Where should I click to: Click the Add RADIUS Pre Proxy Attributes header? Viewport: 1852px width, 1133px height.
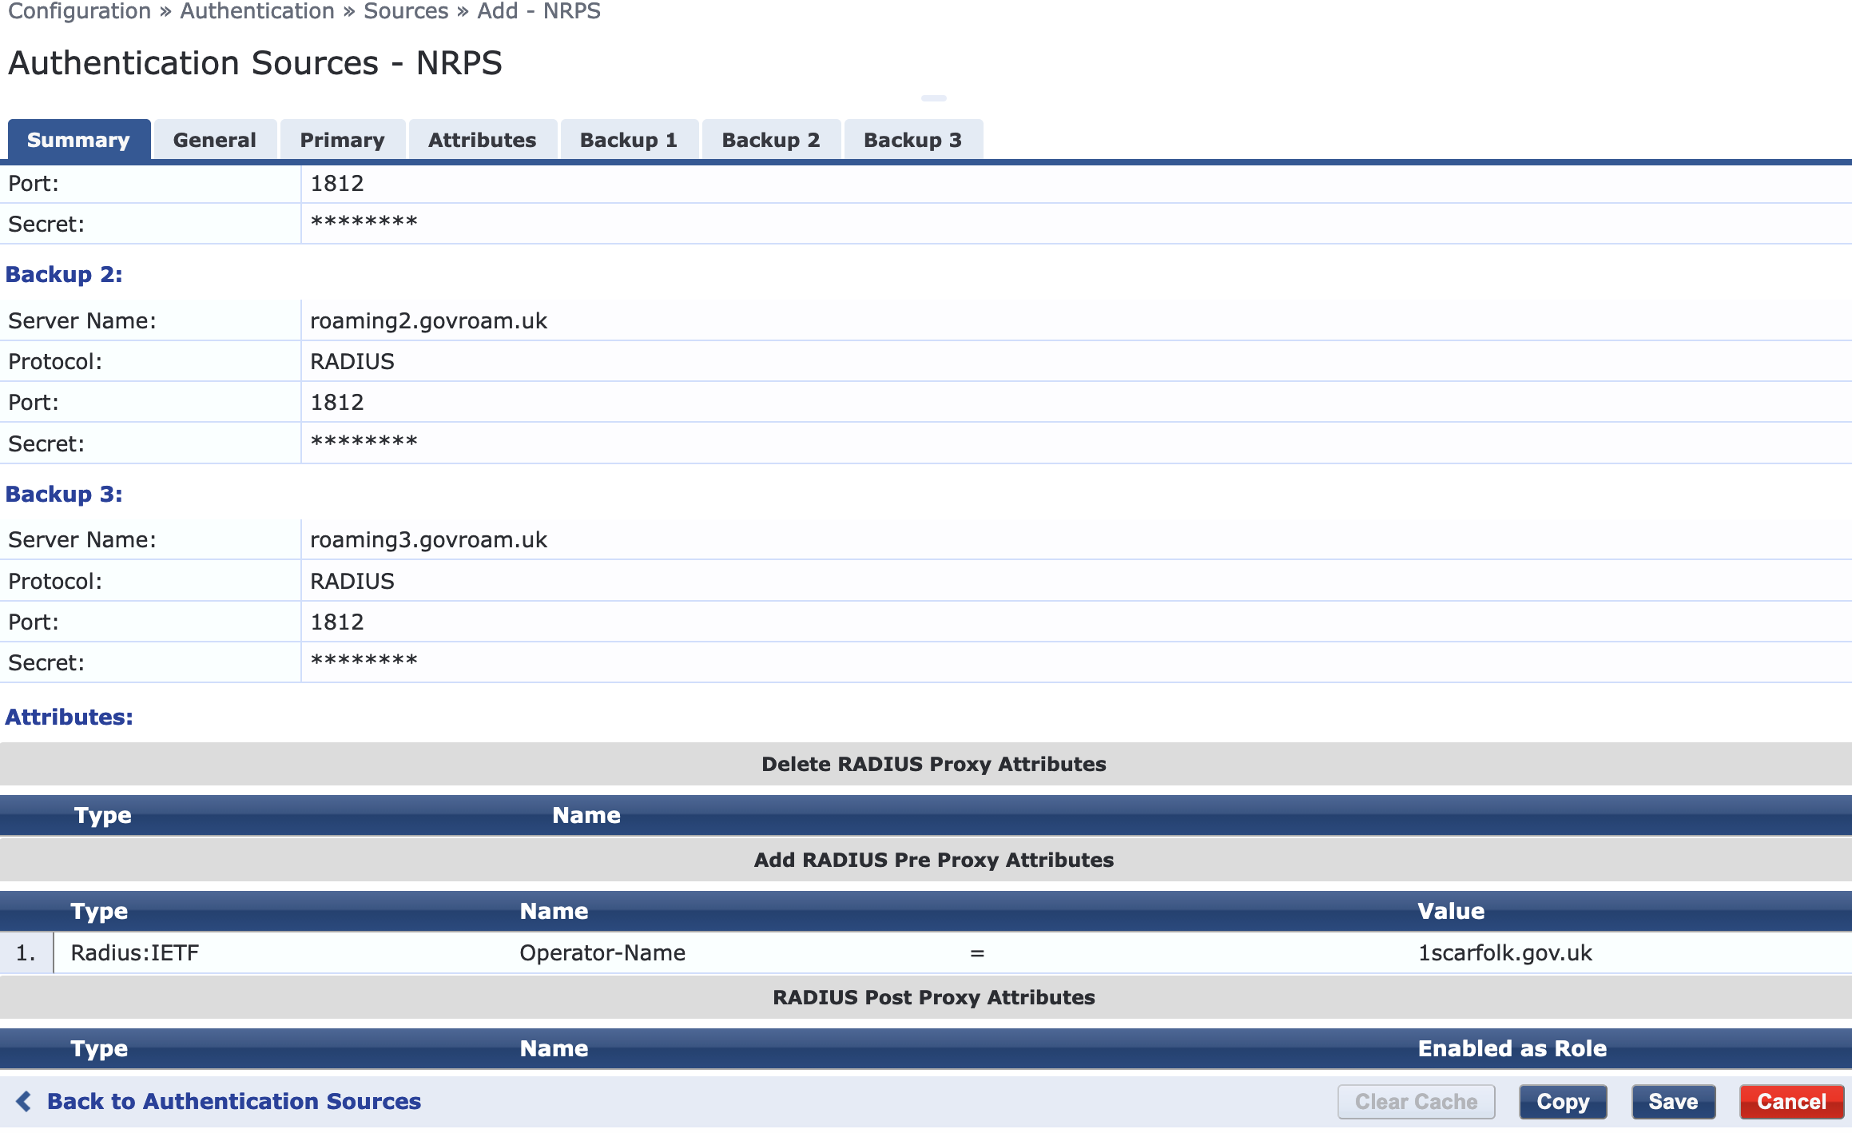933,860
